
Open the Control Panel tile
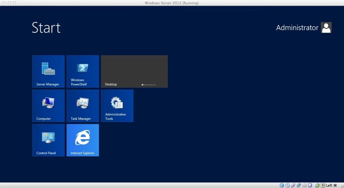coord(48,140)
